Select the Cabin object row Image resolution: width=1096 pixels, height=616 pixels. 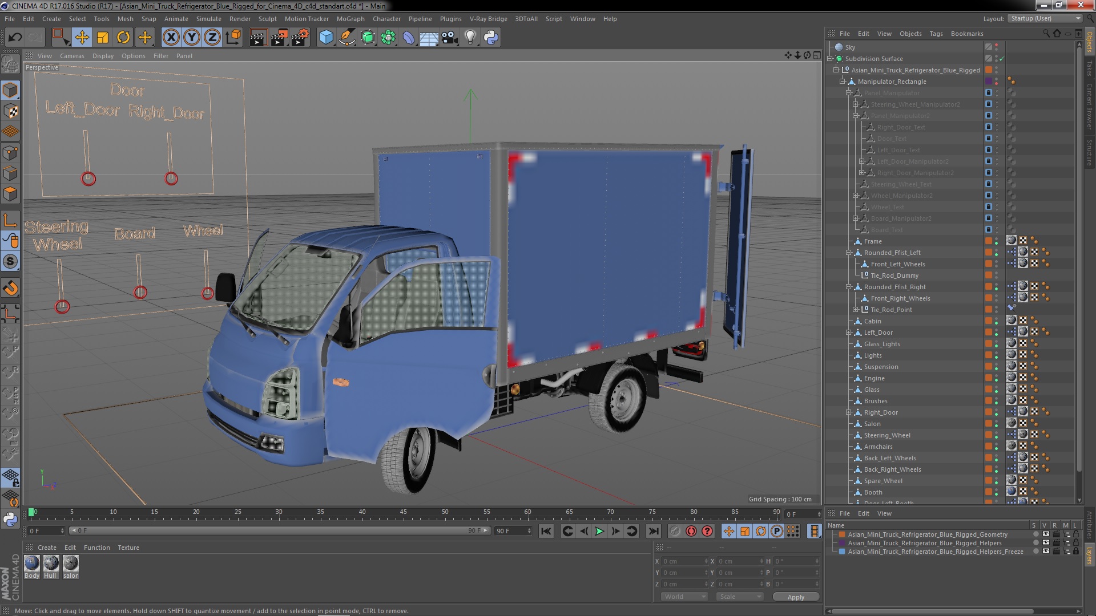click(872, 321)
